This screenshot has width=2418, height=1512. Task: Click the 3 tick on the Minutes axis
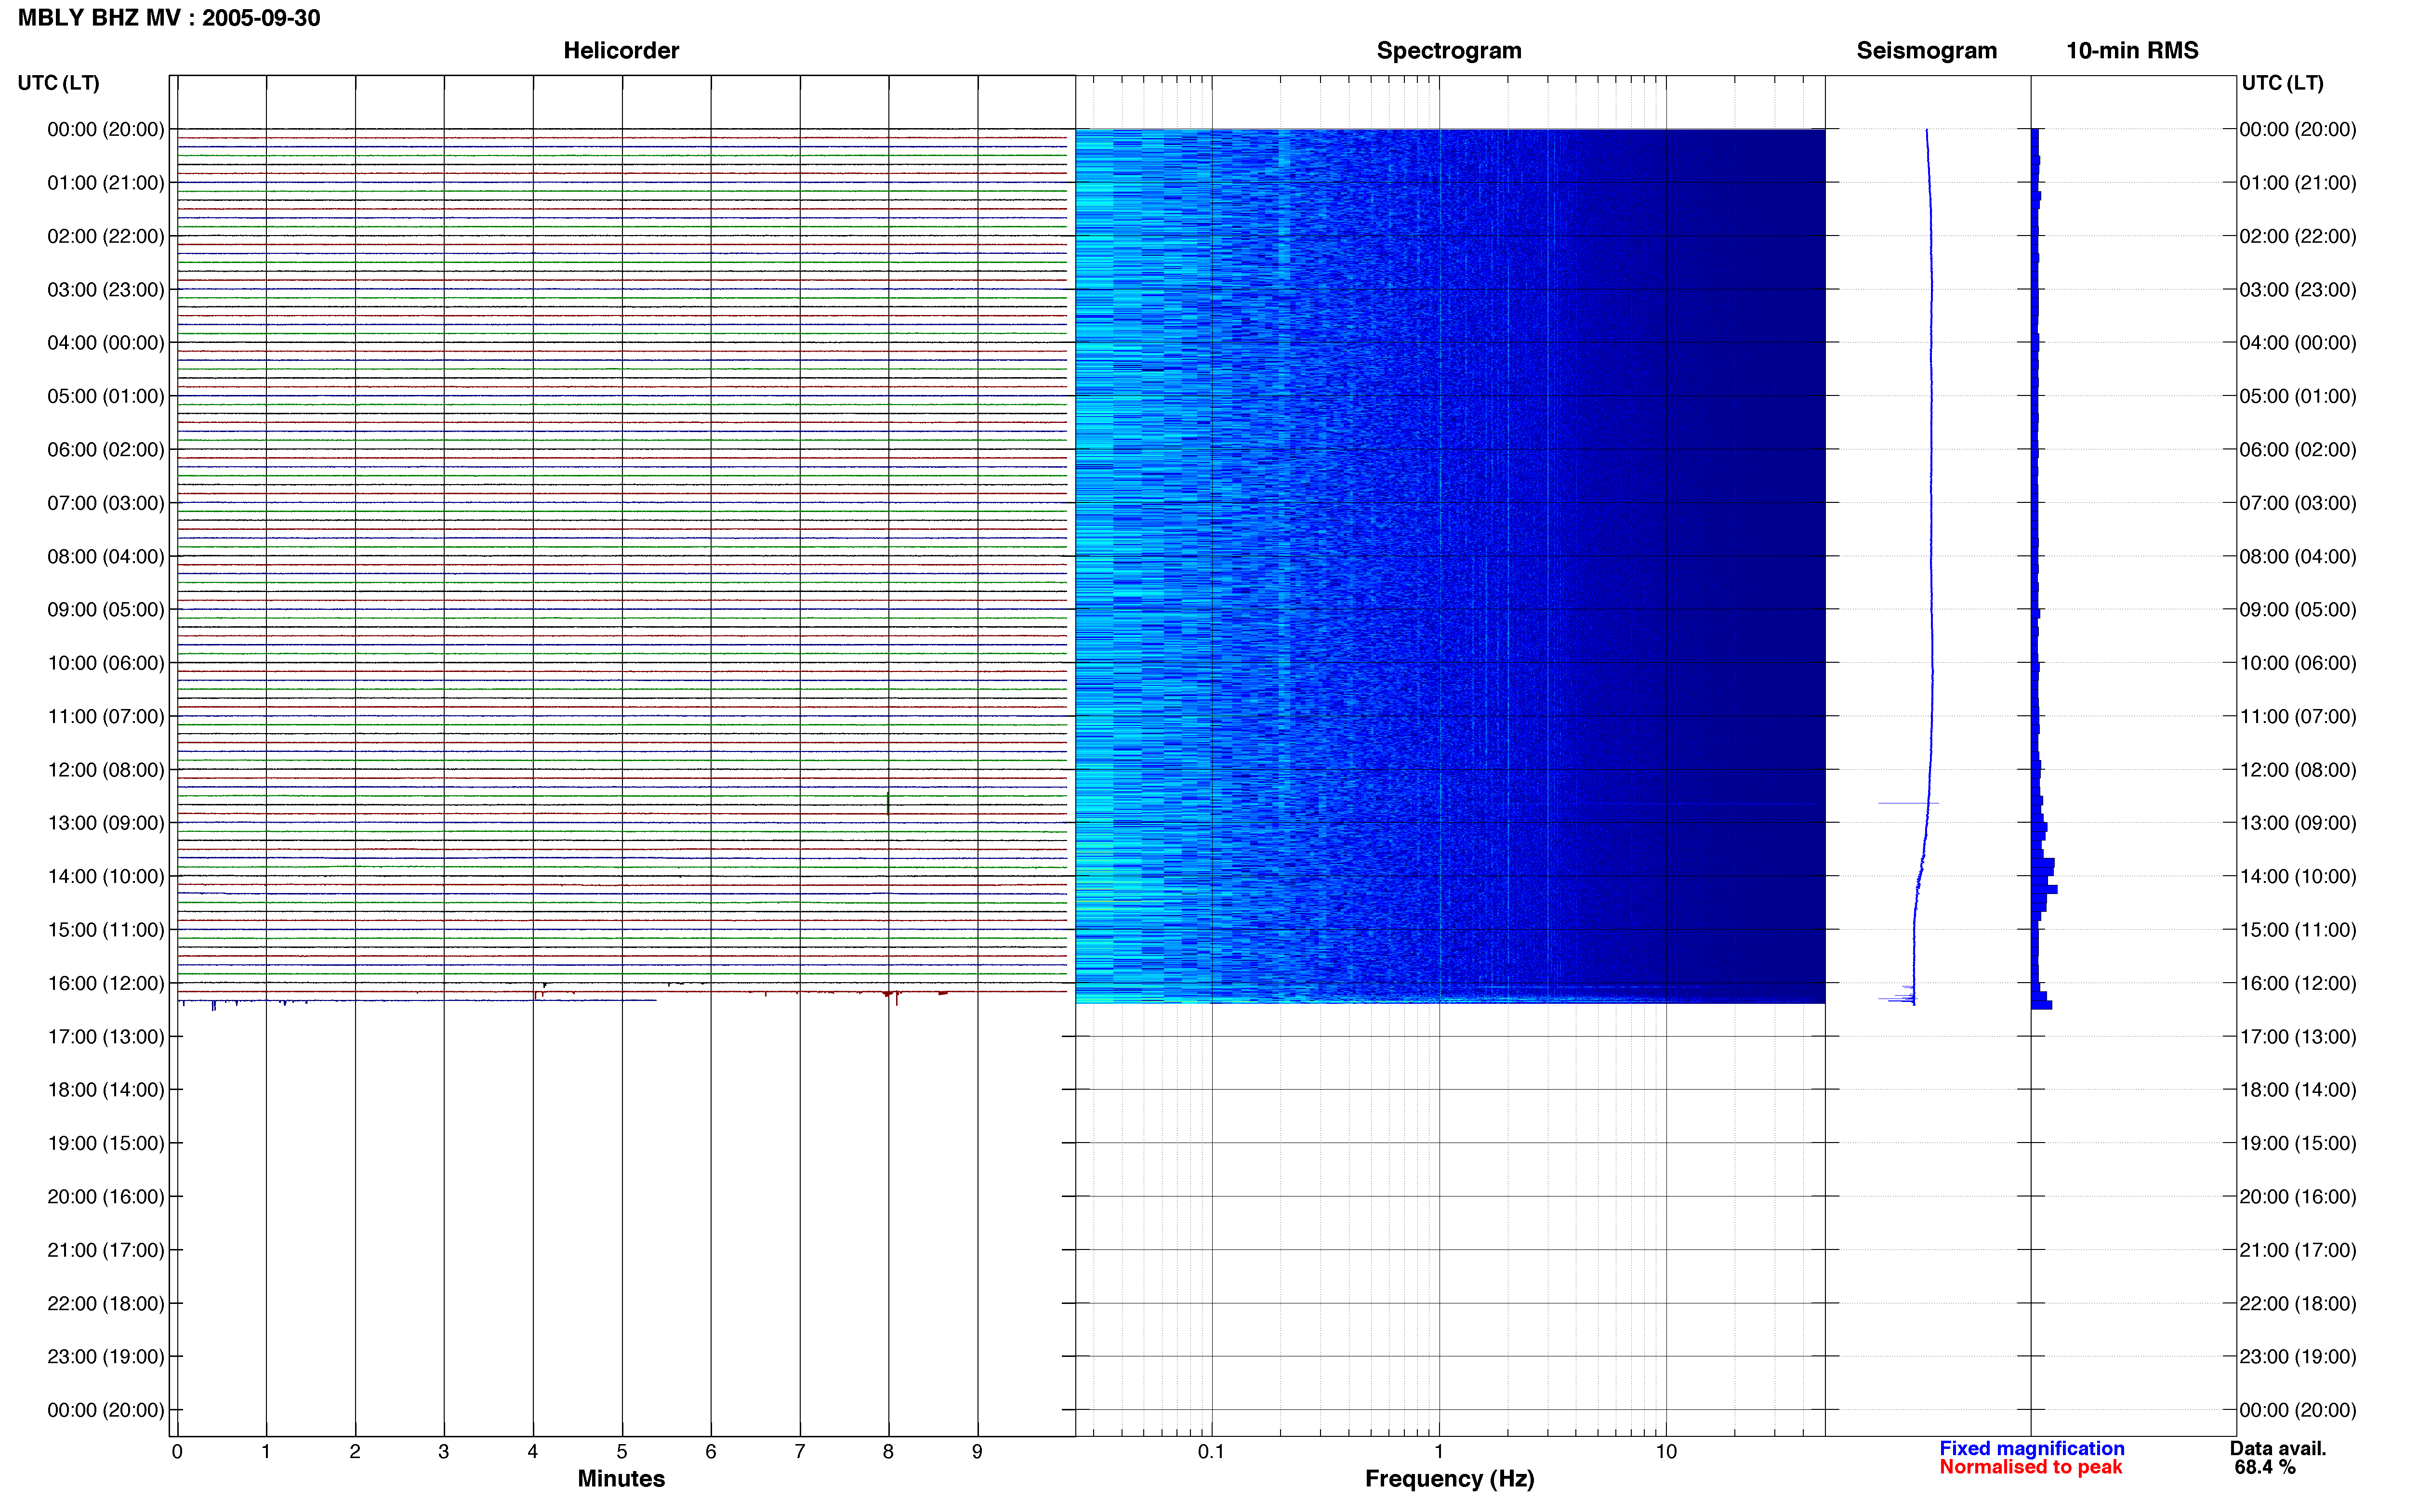click(444, 1452)
